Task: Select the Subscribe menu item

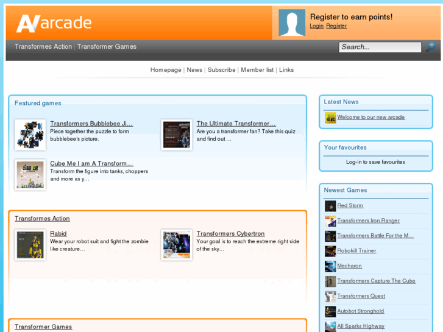Action: (x=222, y=70)
